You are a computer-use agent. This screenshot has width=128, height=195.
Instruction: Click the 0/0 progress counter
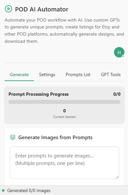[x=117, y=94]
